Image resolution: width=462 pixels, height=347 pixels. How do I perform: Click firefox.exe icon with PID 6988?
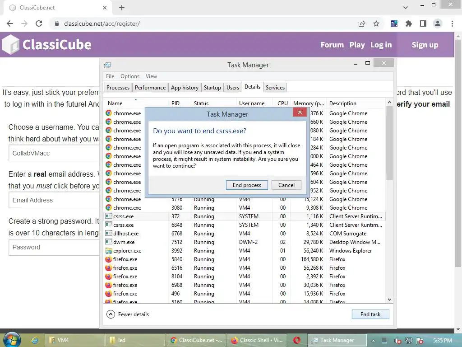click(108, 285)
